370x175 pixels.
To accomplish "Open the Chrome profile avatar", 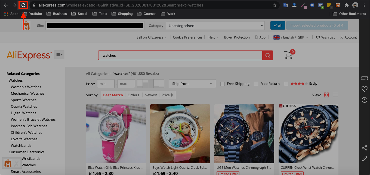I will point(355,5).
